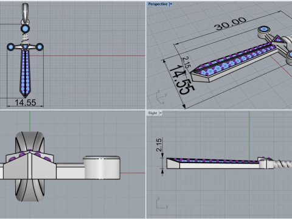Select the round pommel gem in Perspective view
Image resolution: width=292 pixels, height=219 pixels.
[264, 30]
